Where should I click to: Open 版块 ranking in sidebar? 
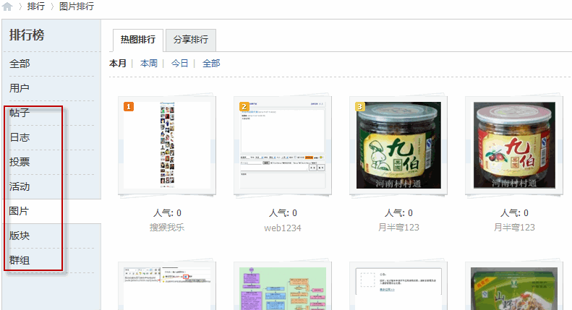(20, 236)
